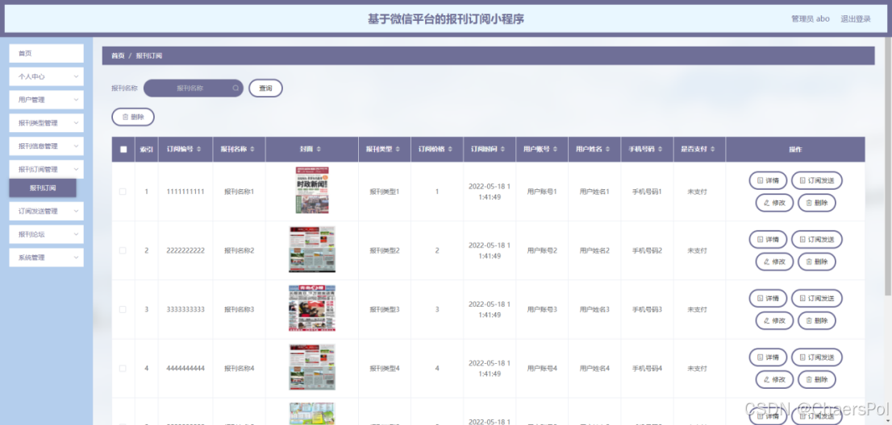Image resolution: width=892 pixels, height=425 pixels.
Task: Click the sort arrows on 用户姓名 column
Action: pos(607,149)
